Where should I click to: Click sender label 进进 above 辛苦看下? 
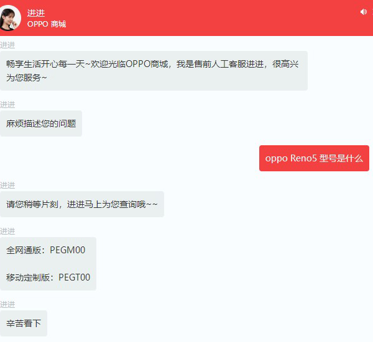pos(7,305)
